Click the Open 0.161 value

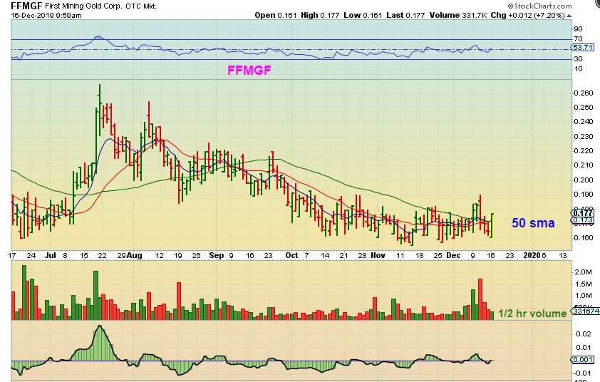[x=276, y=15]
